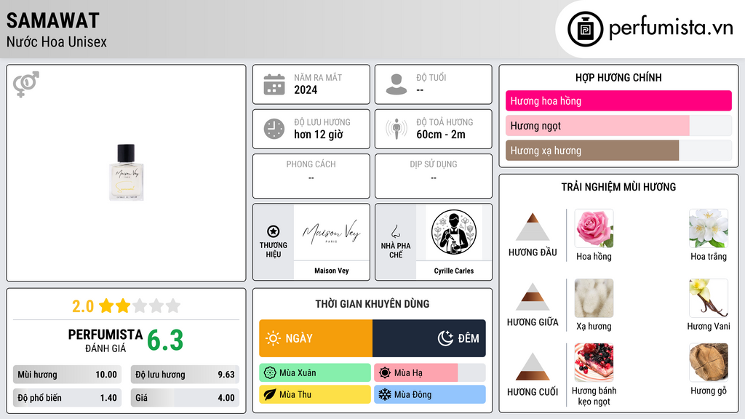This screenshot has height=419, width=745.
Task: Click the calendar icon for release year
Action: pyautogui.click(x=274, y=84)
